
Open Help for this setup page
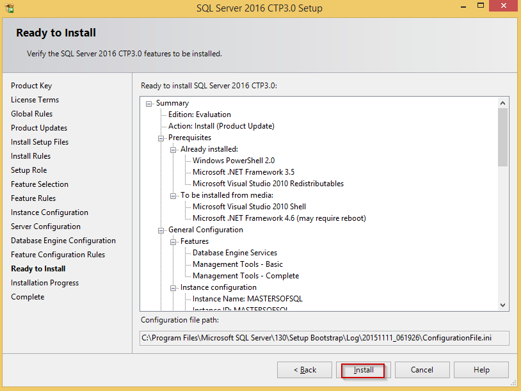point(481,370)
